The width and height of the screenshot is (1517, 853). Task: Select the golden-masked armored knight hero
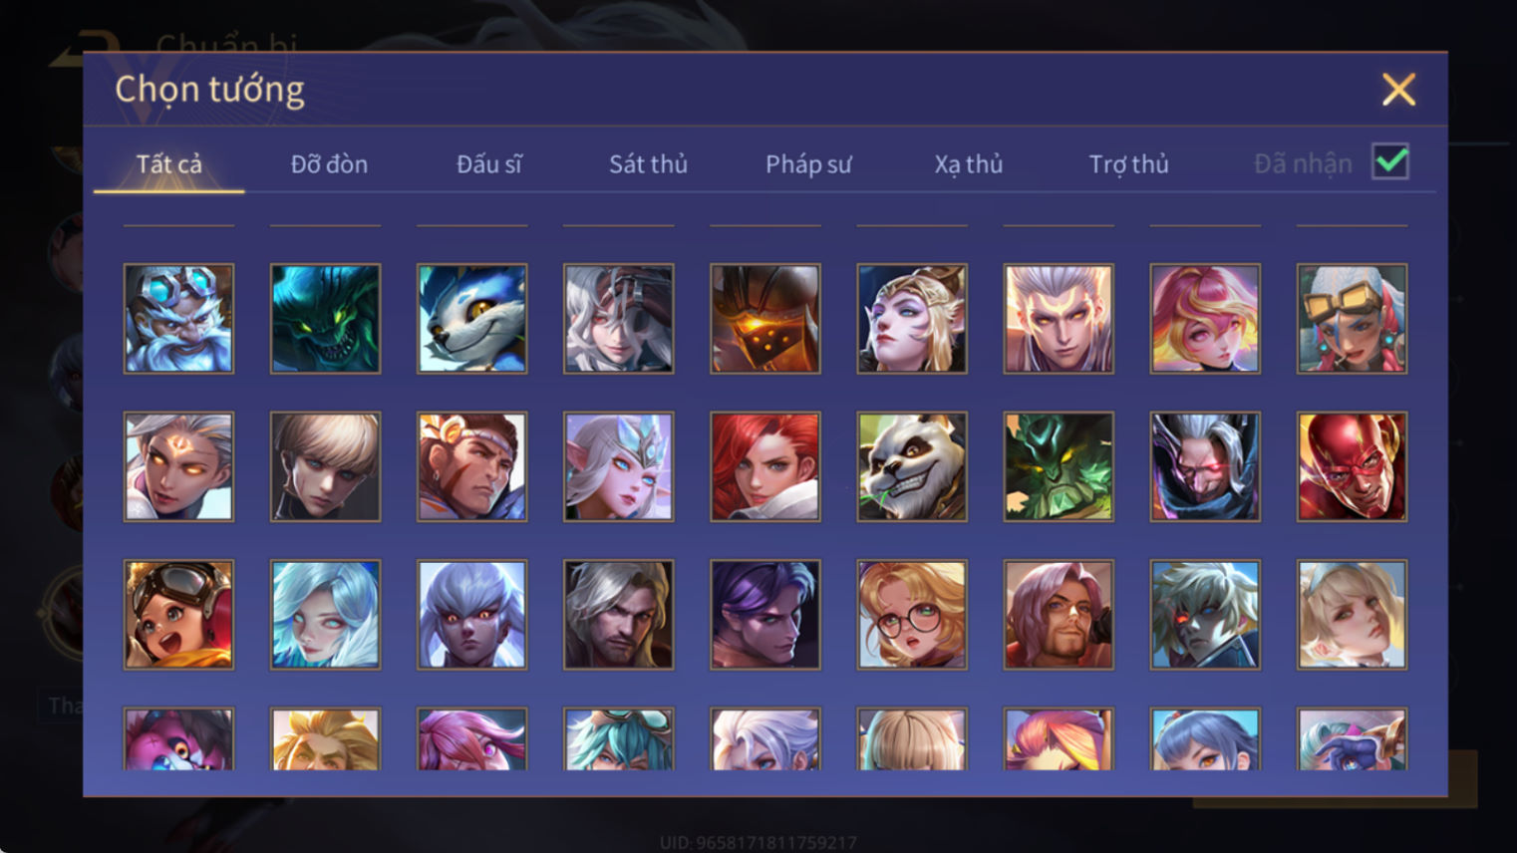point(765,319)
